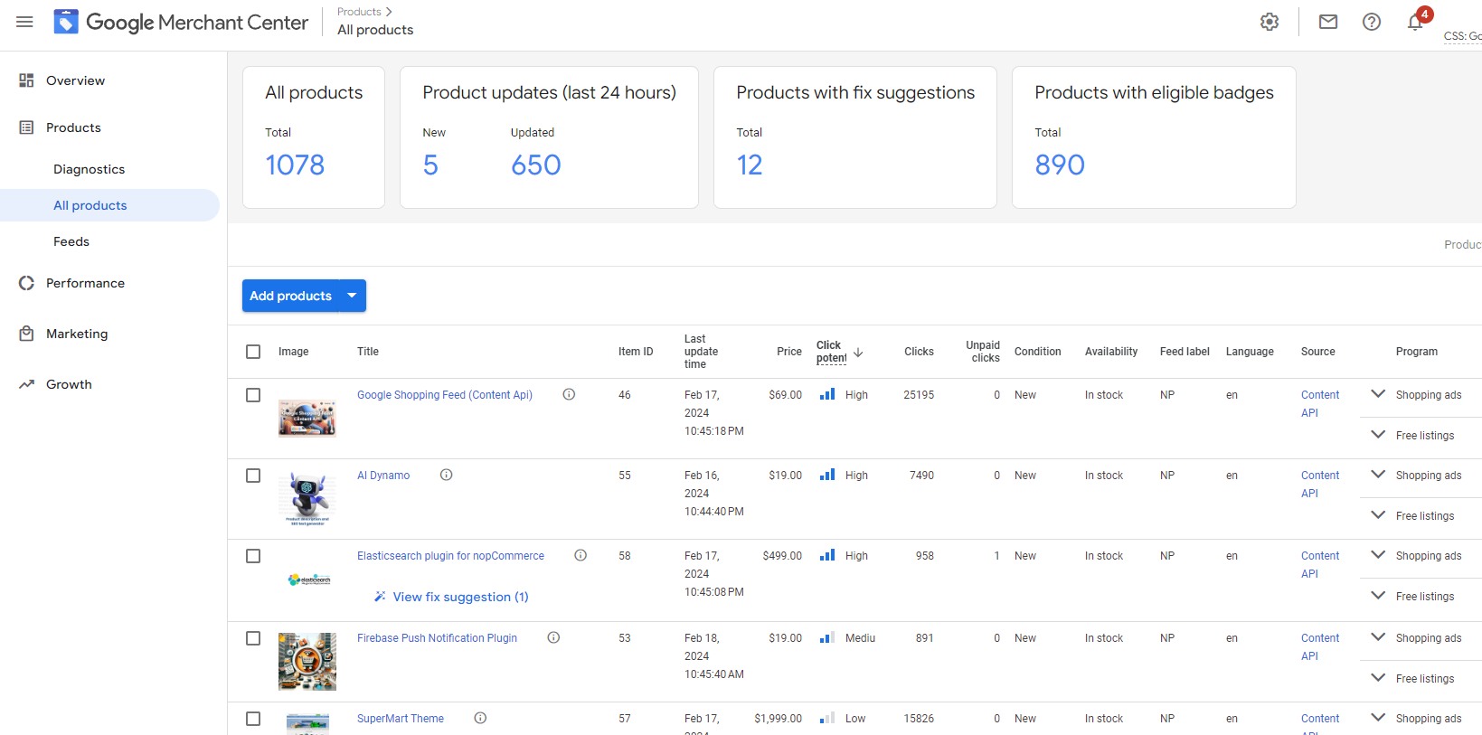Click the Performance circle icon in sidebar
The image size is (1482, 735).
26,283
